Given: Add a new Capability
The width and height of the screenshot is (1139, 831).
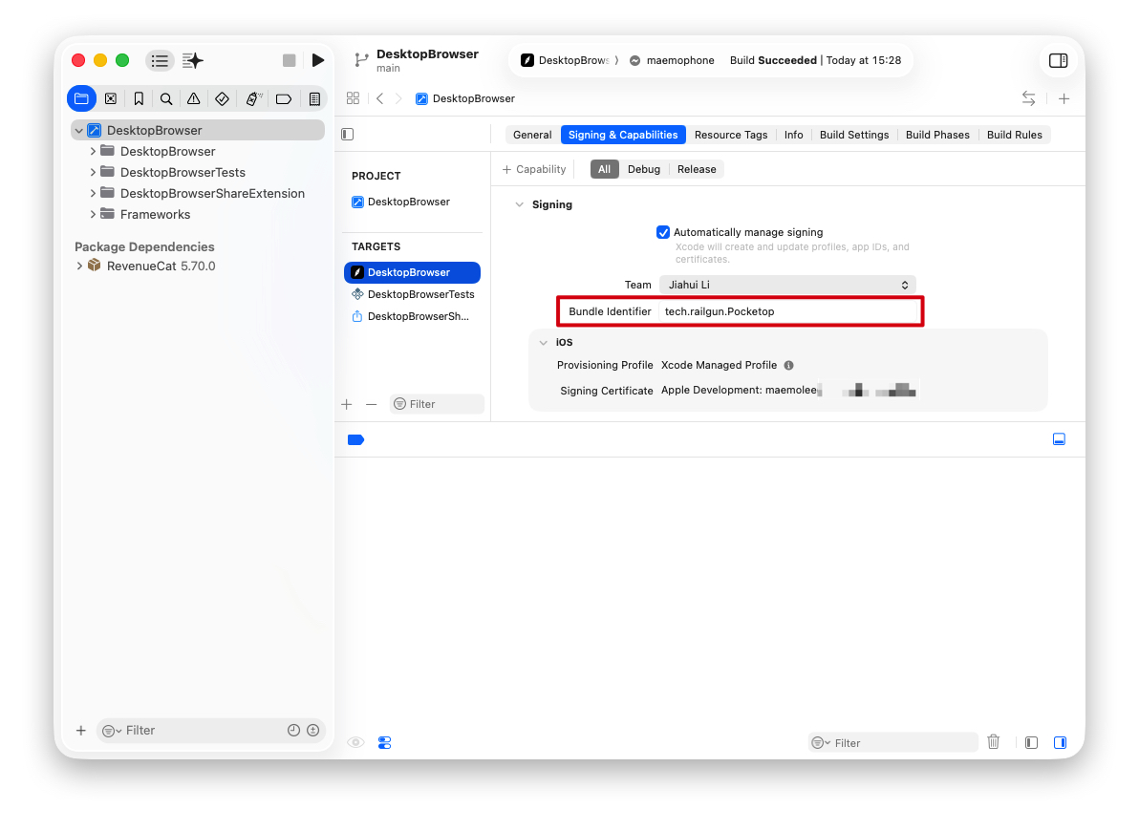Looking at the screenshot, I should coord(534,169).
